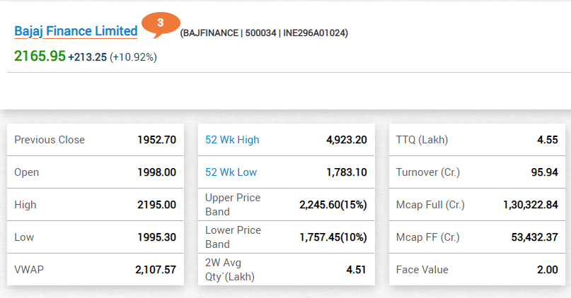Open the 52 Wk Low link
Image resolution: width=571 pixels, height=298 pixels.
231,172
